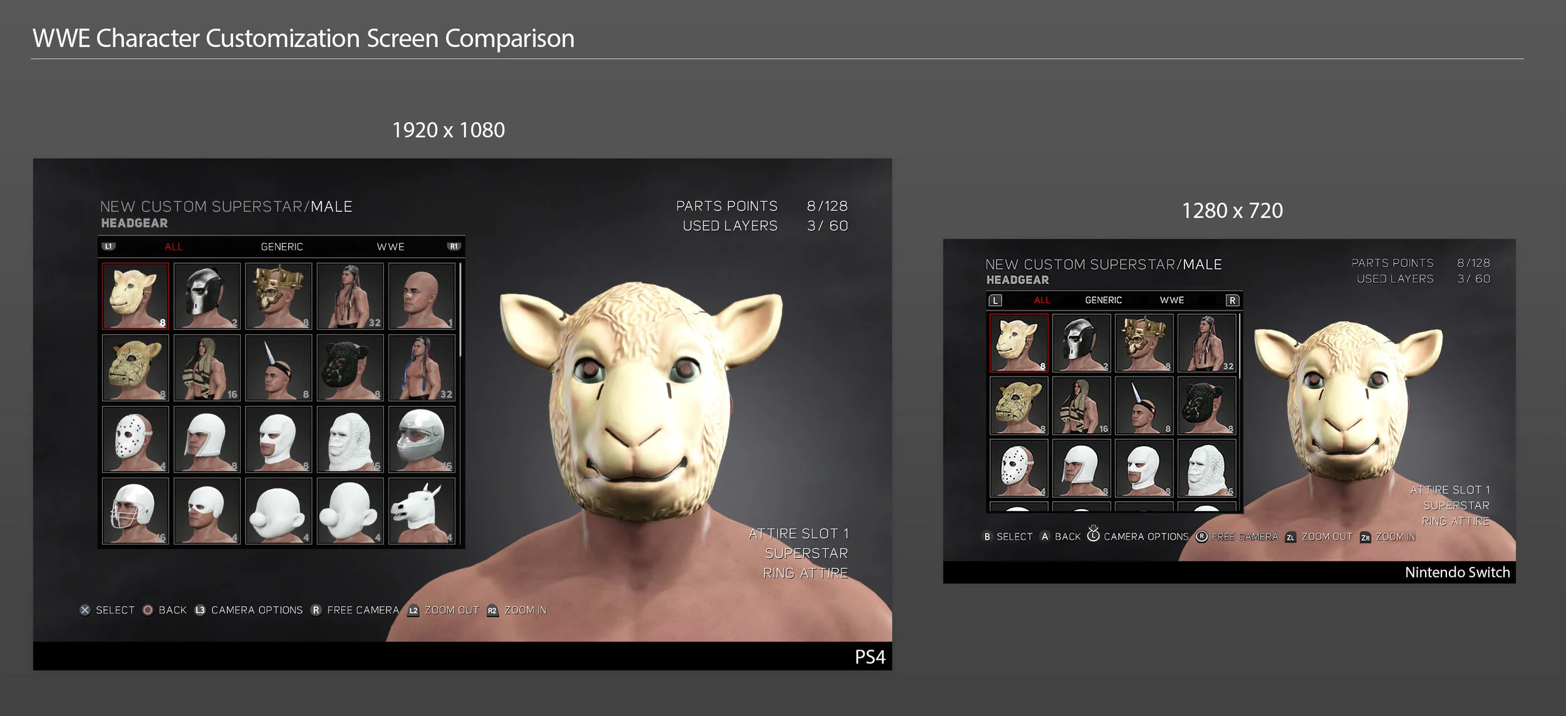
Task: Switch to WWE tab on PS4 screen
Action: [391, 247]
